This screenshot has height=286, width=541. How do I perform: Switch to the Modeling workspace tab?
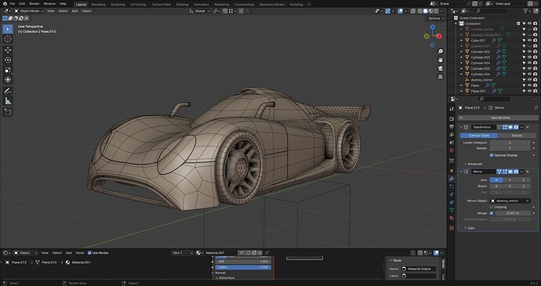98,5
